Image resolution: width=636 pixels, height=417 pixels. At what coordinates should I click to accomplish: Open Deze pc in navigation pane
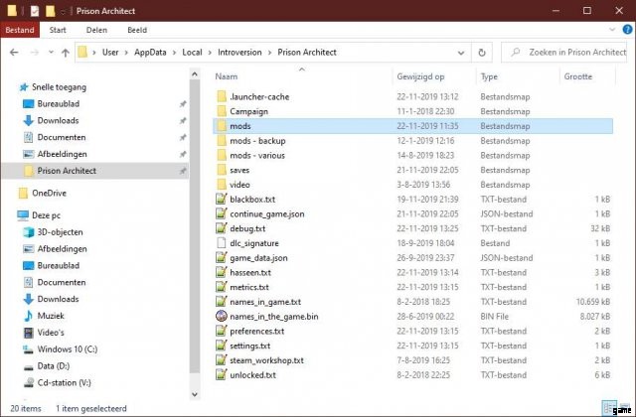point(47,215)
